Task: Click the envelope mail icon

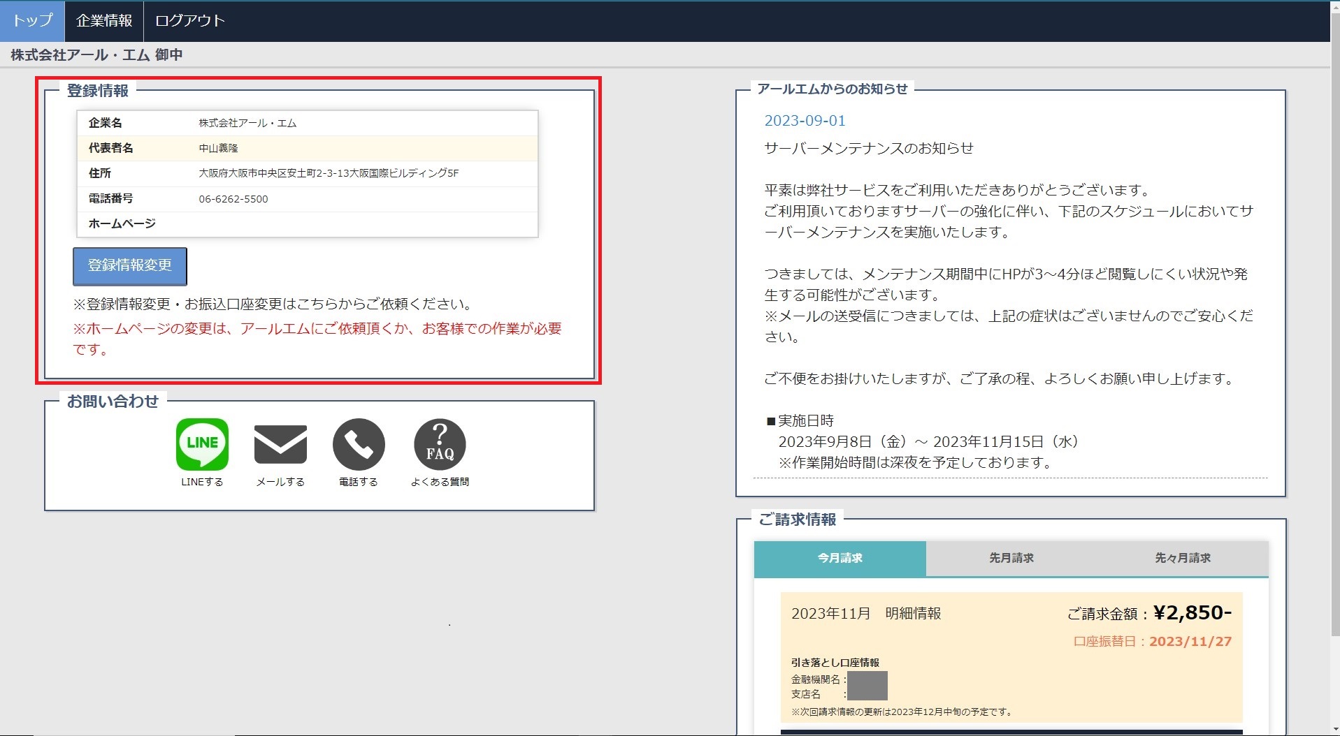Action: coord(280,444)
